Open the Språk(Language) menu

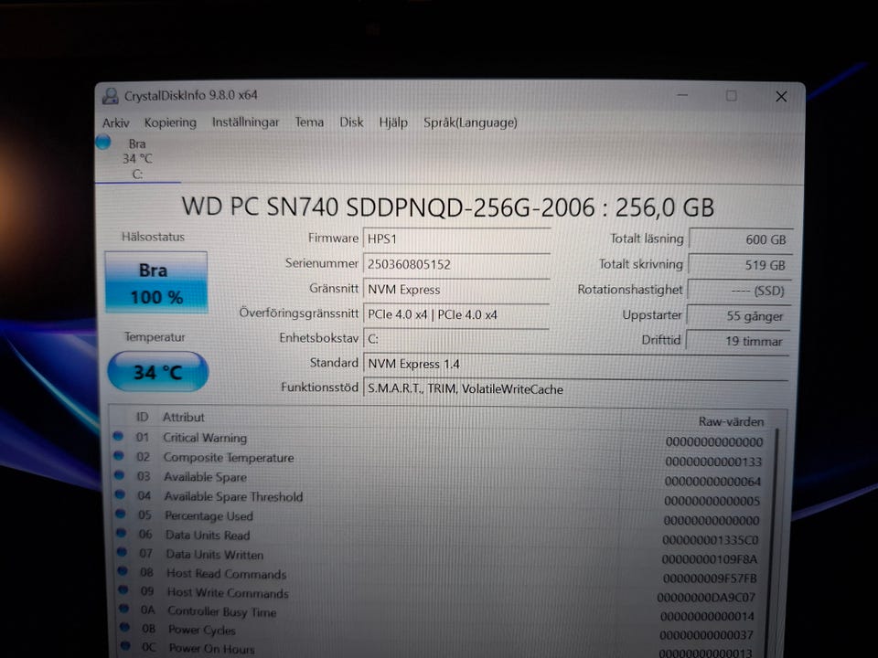pos(470,122)
